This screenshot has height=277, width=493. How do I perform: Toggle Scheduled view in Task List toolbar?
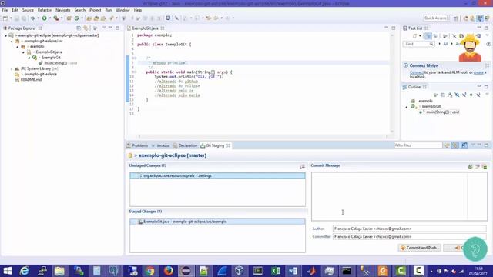(435, 36)
